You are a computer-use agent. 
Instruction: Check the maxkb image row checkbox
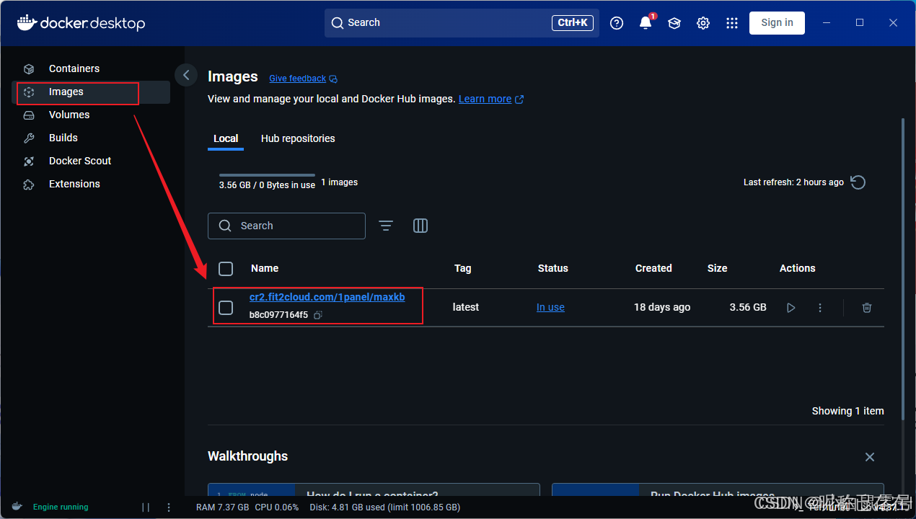click(x=226, y=308)
